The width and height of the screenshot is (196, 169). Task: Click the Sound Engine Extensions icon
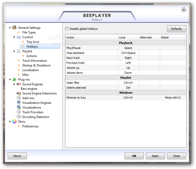pos(19,93)
